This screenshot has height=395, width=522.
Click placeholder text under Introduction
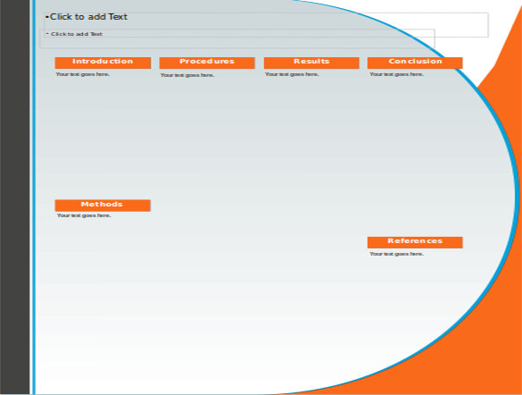tap(83, 74)
